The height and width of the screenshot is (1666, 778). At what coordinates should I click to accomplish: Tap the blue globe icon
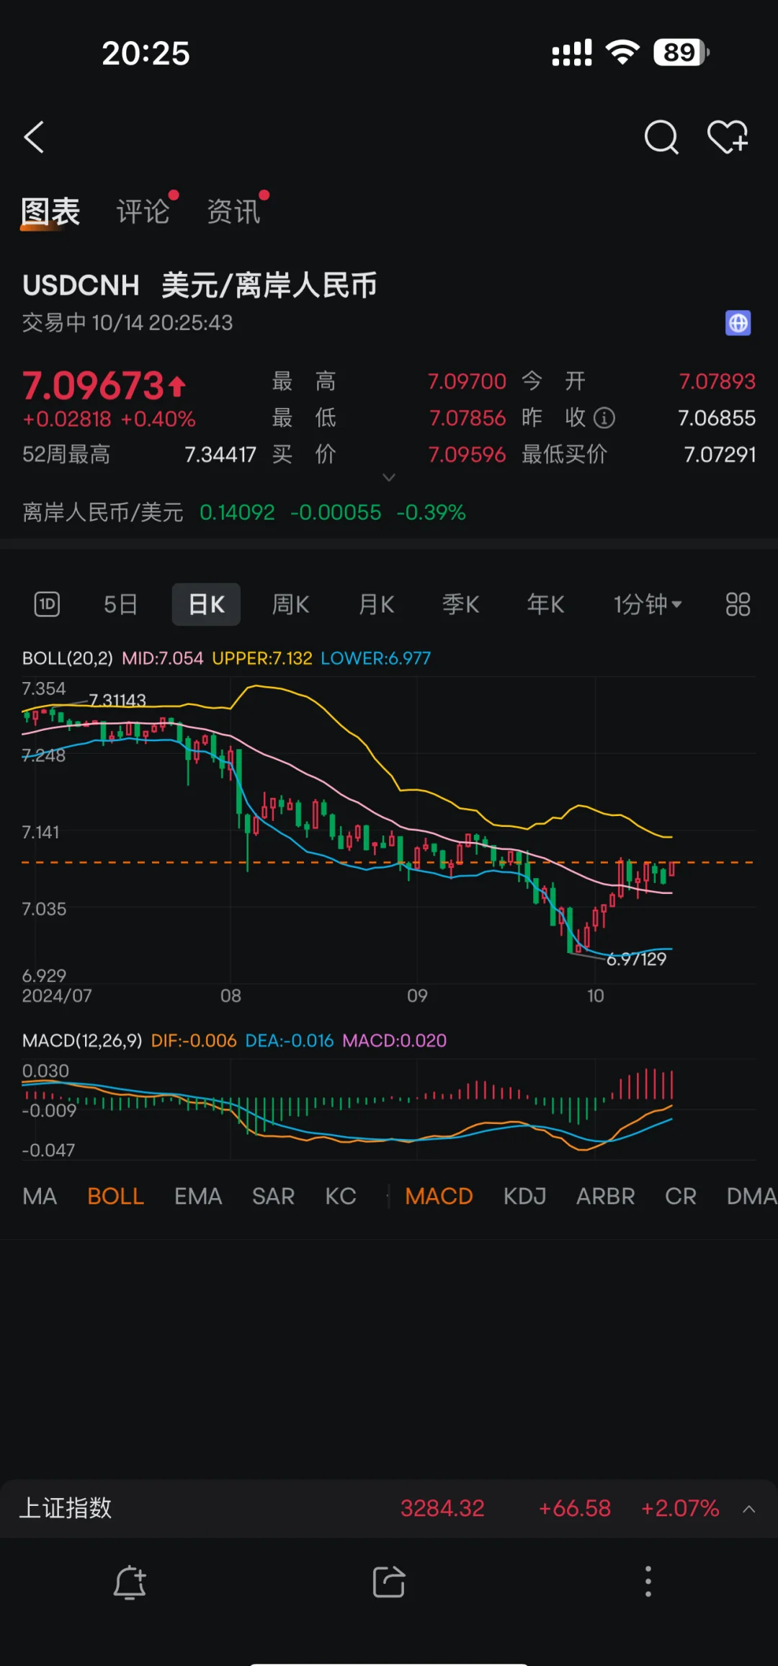(x=738, y=323)
